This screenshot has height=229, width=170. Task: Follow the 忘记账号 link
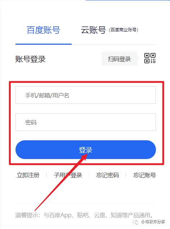click(x=145, y=175)
